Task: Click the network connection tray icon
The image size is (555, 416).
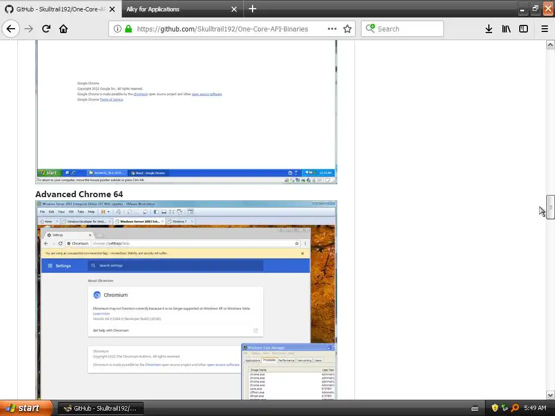Action: click(505, 408)
